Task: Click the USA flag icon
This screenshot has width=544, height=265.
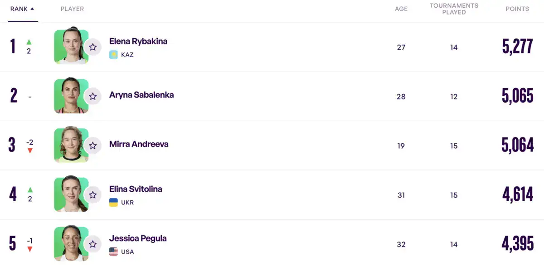Action: [113, 252]
